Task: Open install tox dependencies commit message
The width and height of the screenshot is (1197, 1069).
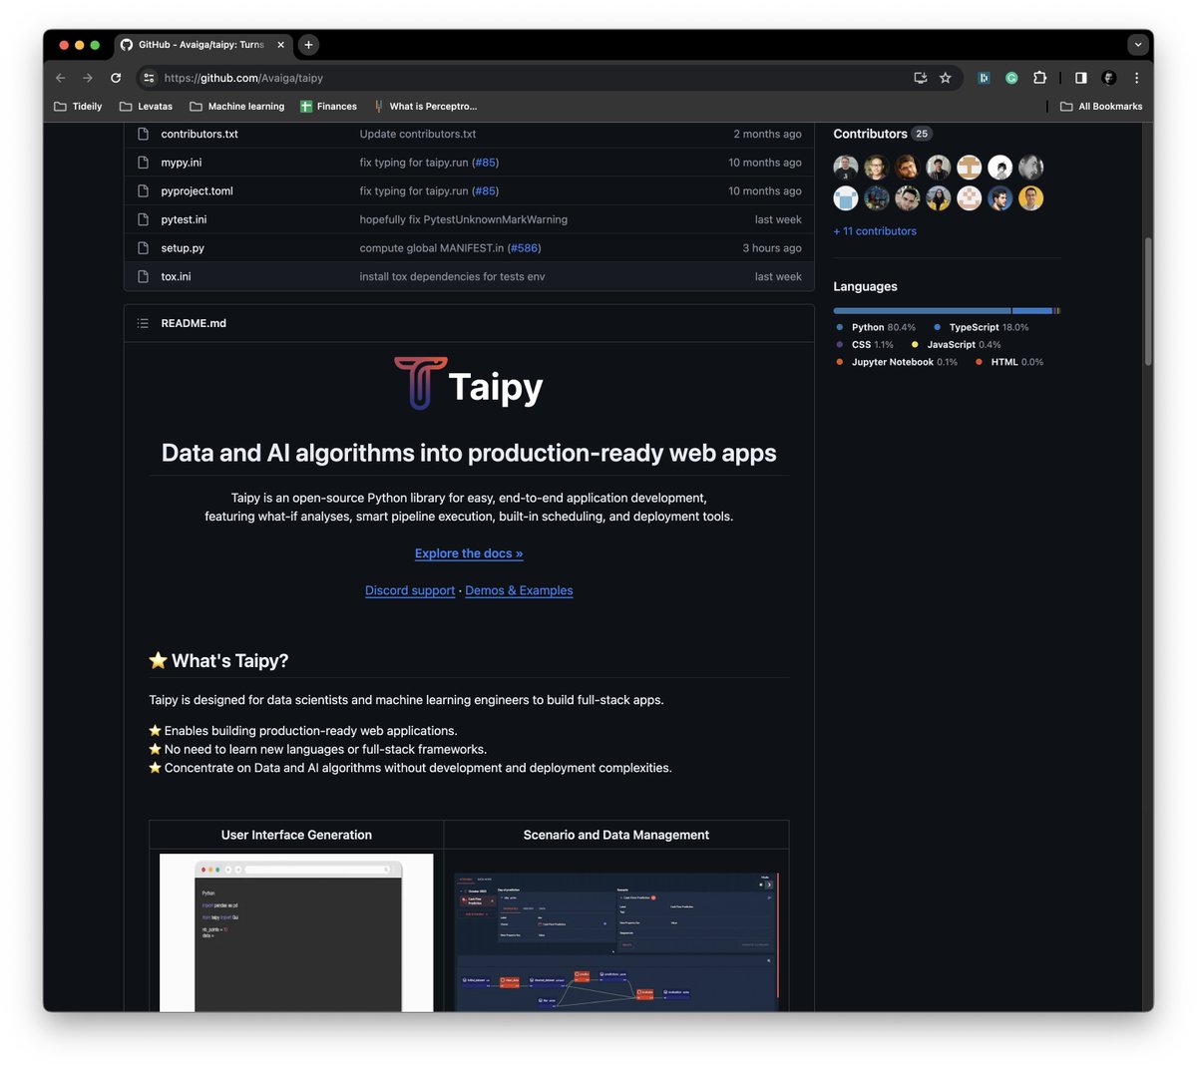Action: coord(452,277)
